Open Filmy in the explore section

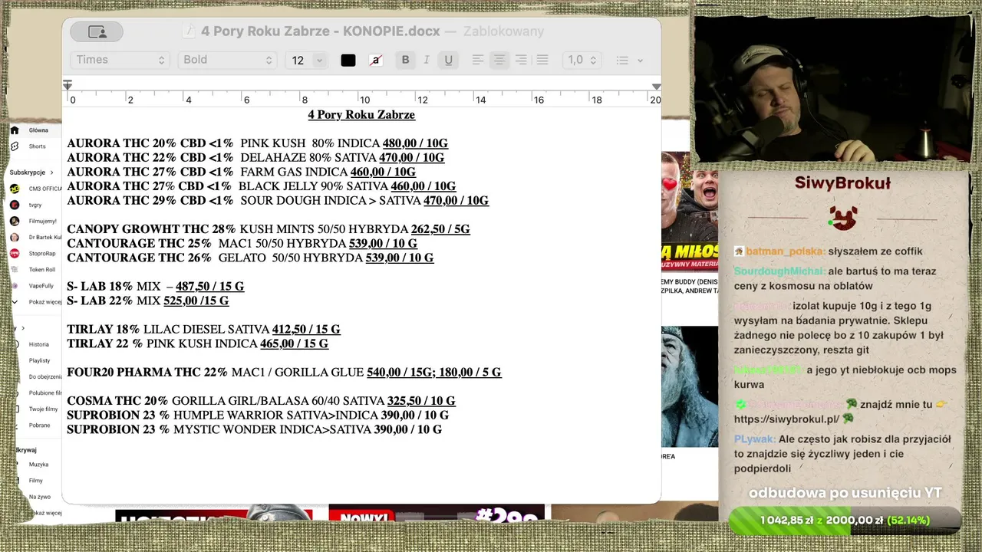coord(35,481)
